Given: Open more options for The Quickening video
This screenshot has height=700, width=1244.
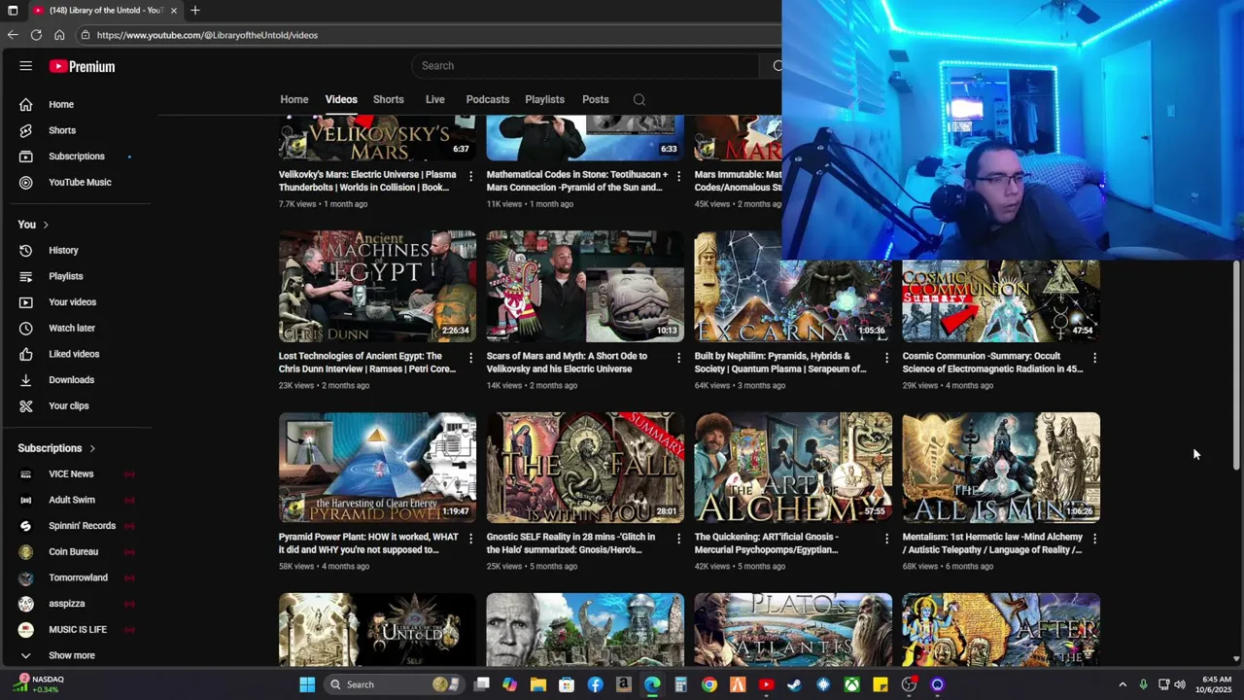Looking at the screenshot, I should point(886,539).
